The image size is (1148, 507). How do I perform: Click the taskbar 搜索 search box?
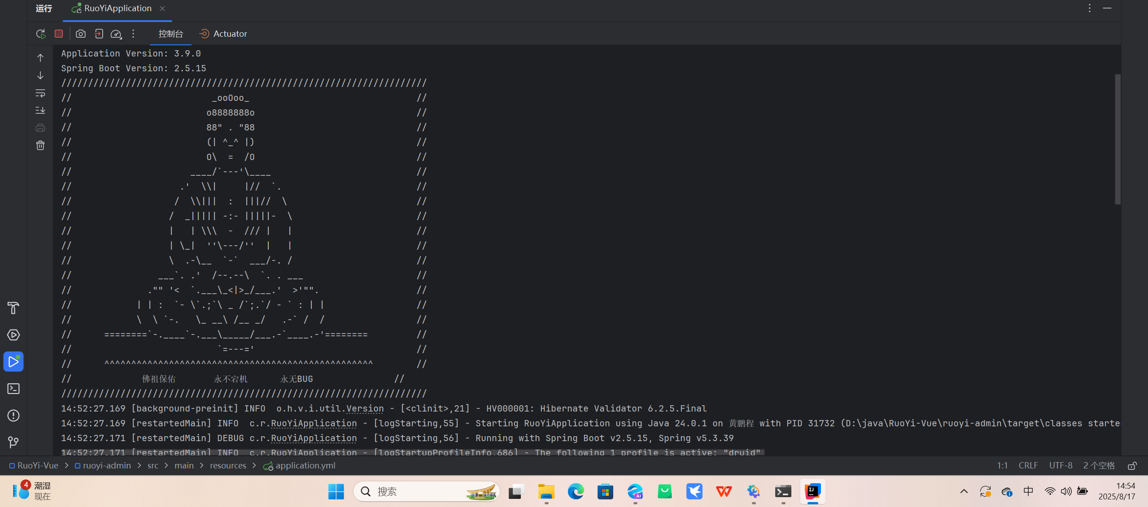427,491
